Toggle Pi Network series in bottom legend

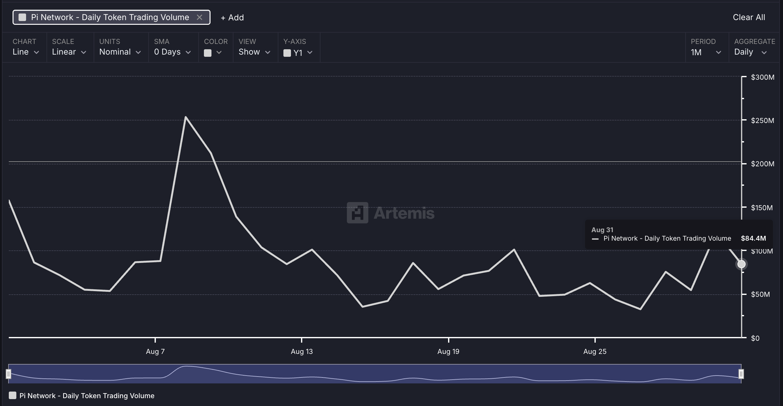pos(13,395)
